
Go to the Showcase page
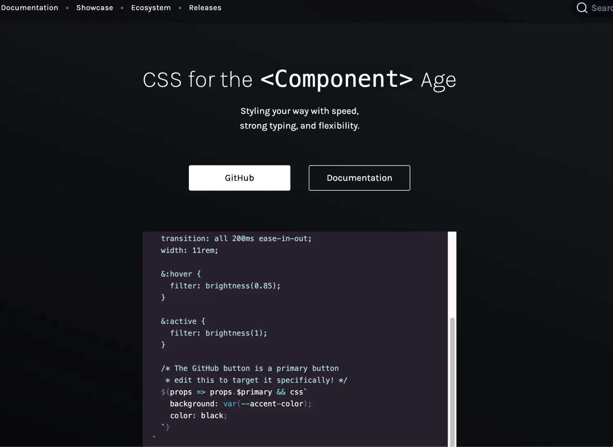tap(94, 8)
